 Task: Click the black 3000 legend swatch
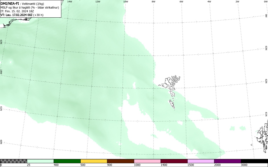click(254, 161)
